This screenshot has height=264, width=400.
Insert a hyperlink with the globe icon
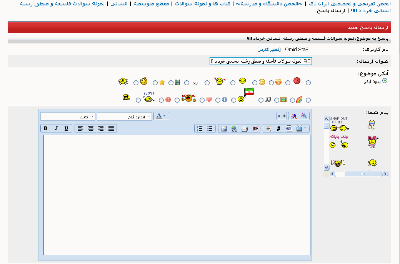234,128
